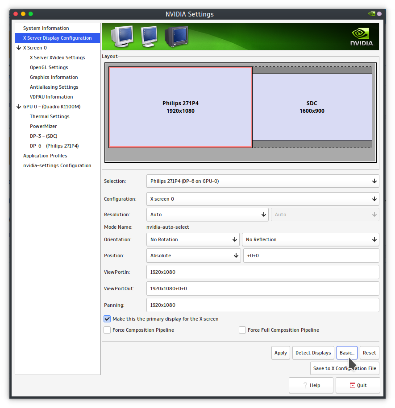Open the Resolution dropdown

click(207, 214)
